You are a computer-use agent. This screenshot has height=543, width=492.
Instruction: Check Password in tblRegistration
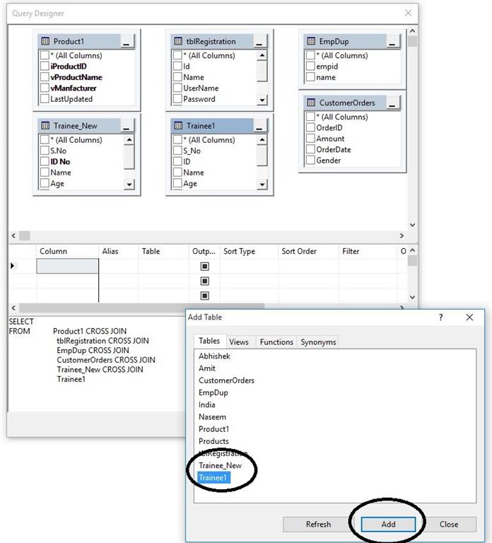point(177,99)
